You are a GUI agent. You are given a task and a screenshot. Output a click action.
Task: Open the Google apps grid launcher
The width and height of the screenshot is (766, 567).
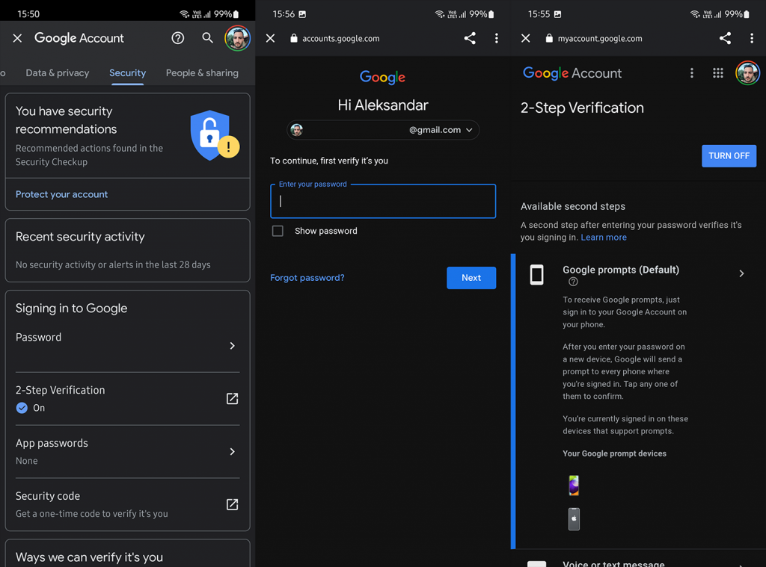coord(718,73)
